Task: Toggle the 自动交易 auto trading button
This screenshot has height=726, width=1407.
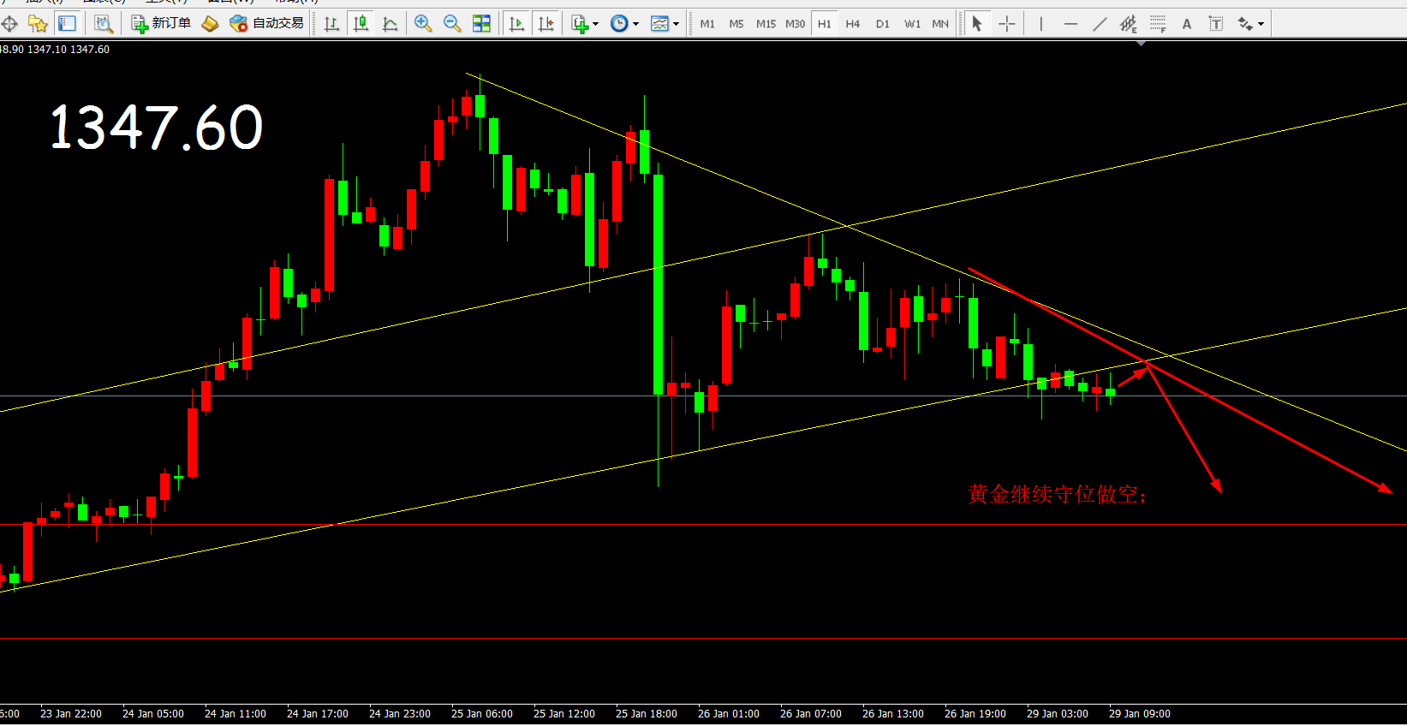Action: click(267, 23)
